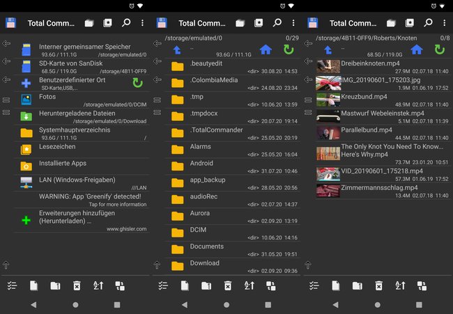This screenshot has height=314, width=453.
Task: Tap button-bar config icon in left bottom bar
Action: tap(120, 285)
